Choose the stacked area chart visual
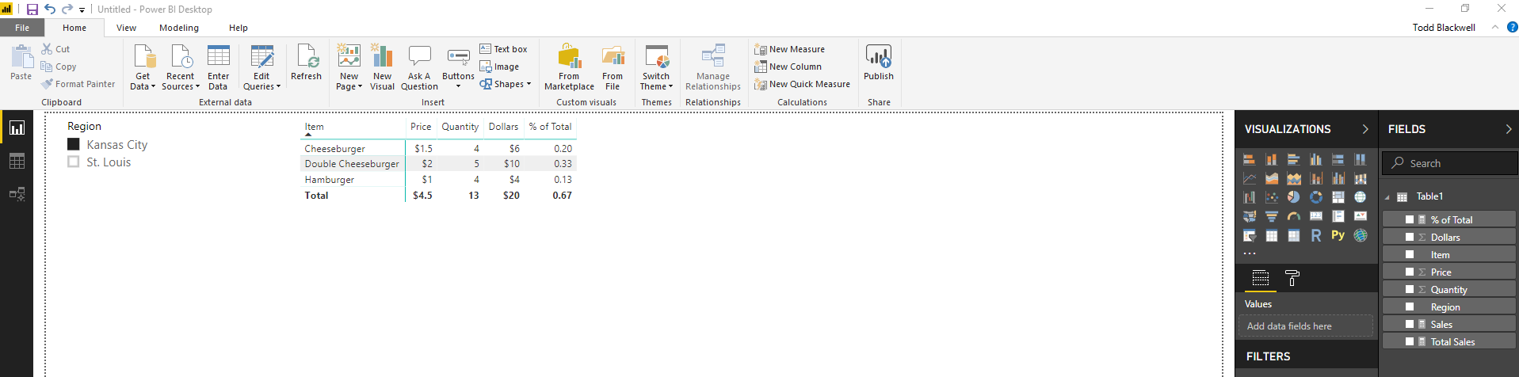Image resolution: width=1519 pixels, height=377 pixels. (x=1294, y=178)
